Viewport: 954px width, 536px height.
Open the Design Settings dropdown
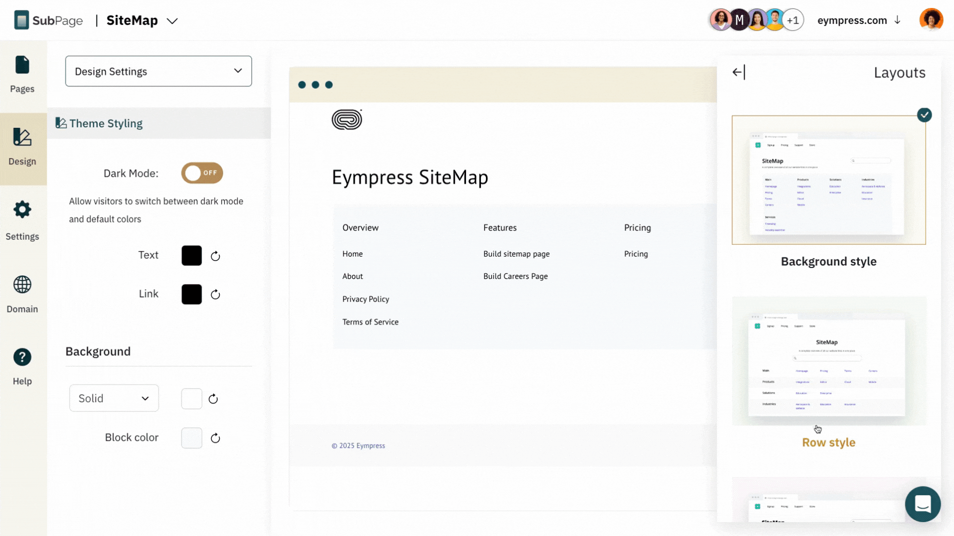pos(159,71)
